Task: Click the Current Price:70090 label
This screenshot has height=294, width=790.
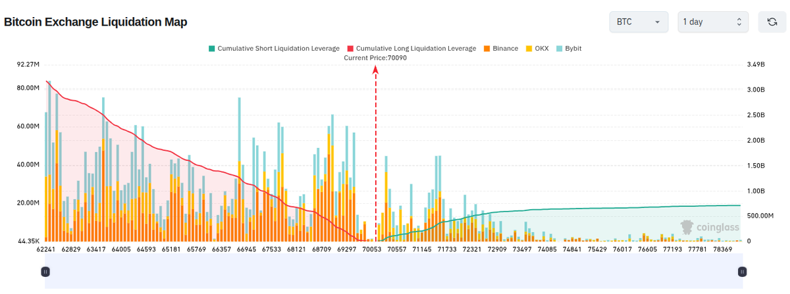Action: click(375, 58)
